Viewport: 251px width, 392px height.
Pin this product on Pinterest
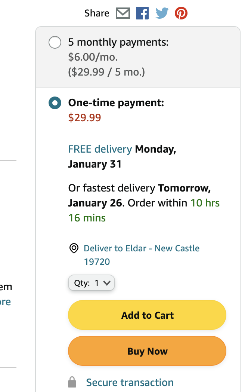(x=181, y=13)
